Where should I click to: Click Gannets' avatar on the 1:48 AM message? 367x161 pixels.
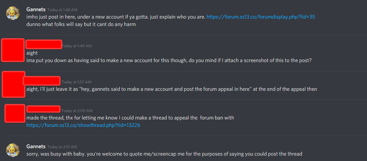point(13,13)
